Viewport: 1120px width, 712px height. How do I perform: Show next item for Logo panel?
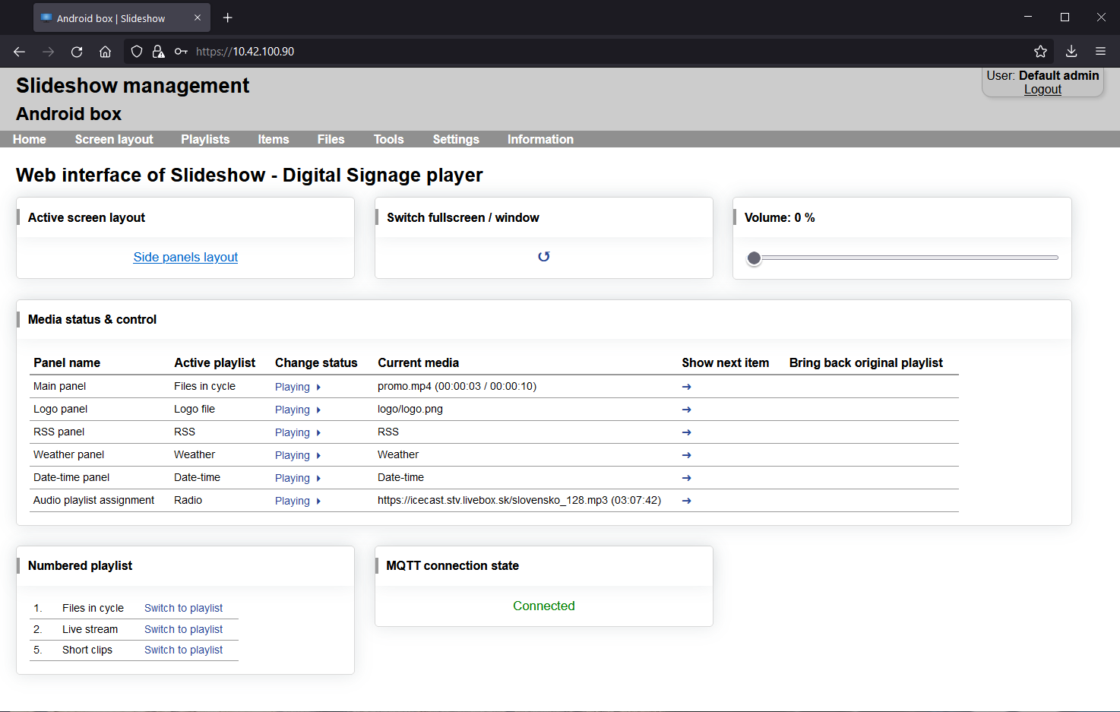point(686,410)
